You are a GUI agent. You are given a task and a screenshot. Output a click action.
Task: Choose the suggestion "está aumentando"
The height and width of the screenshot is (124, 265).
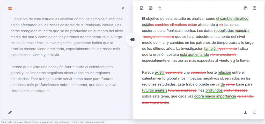194,55
